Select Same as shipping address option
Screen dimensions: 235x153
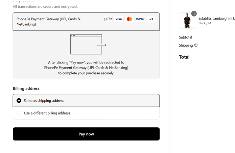pyautogui.click(x=19, y=101)
